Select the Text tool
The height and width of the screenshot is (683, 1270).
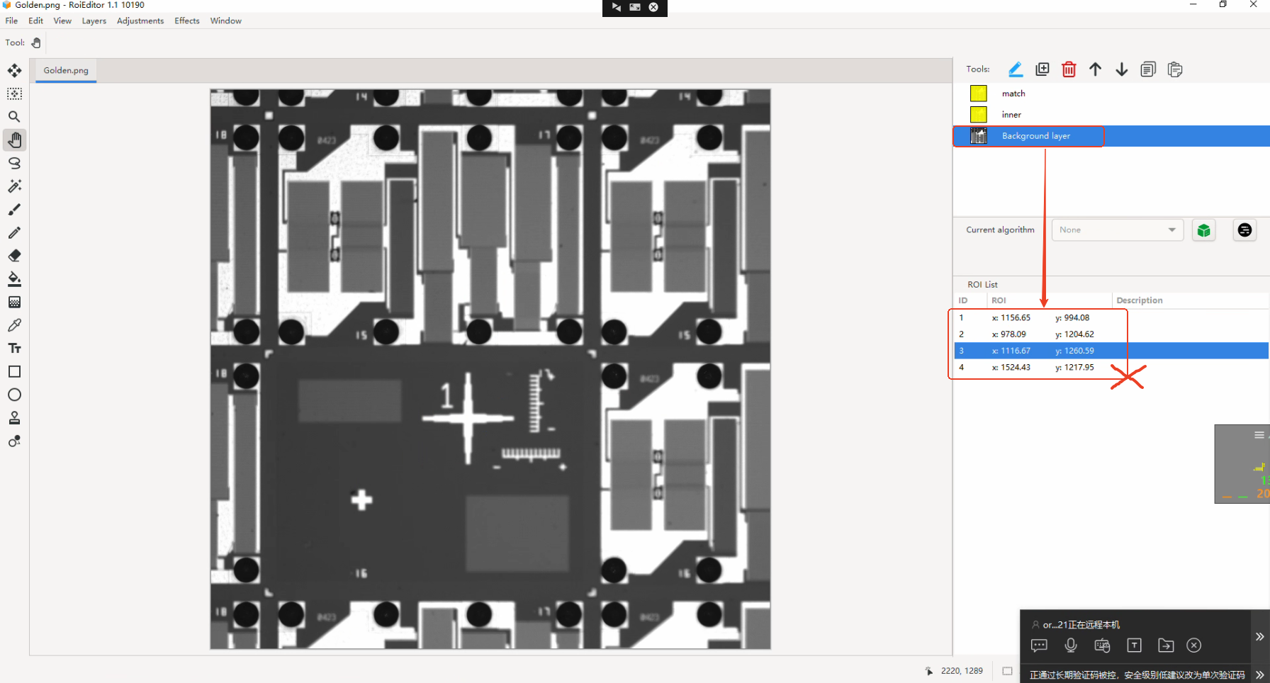coord(14,348)
